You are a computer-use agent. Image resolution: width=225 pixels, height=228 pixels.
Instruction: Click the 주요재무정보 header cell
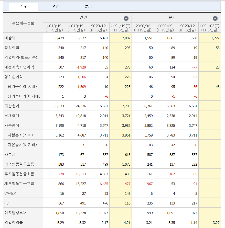23,23
